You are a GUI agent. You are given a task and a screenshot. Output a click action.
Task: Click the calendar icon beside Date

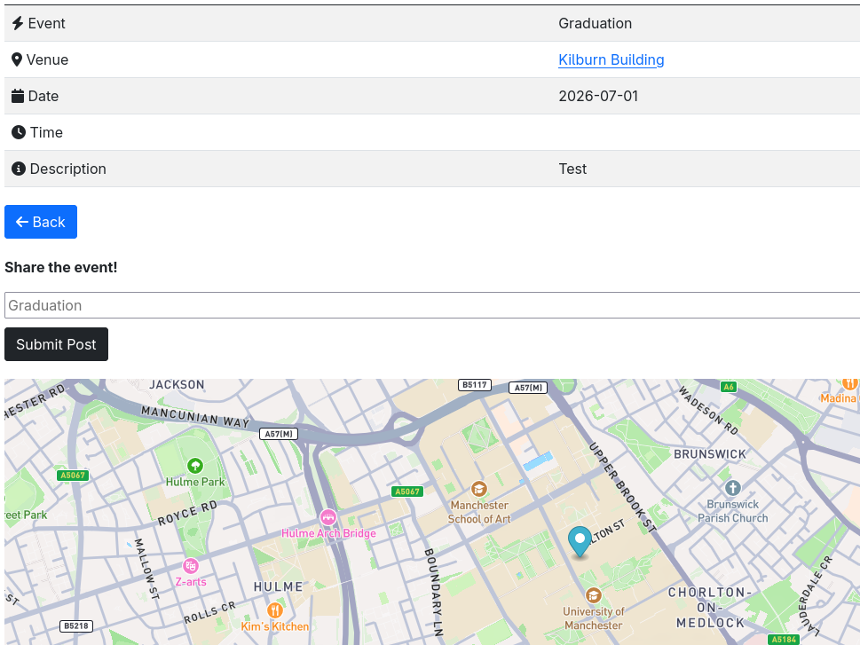click(18, 96)
